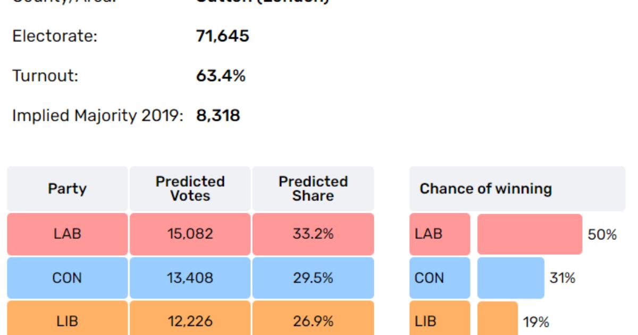Click the red LAB chance of winning bar

click(530, 234)
